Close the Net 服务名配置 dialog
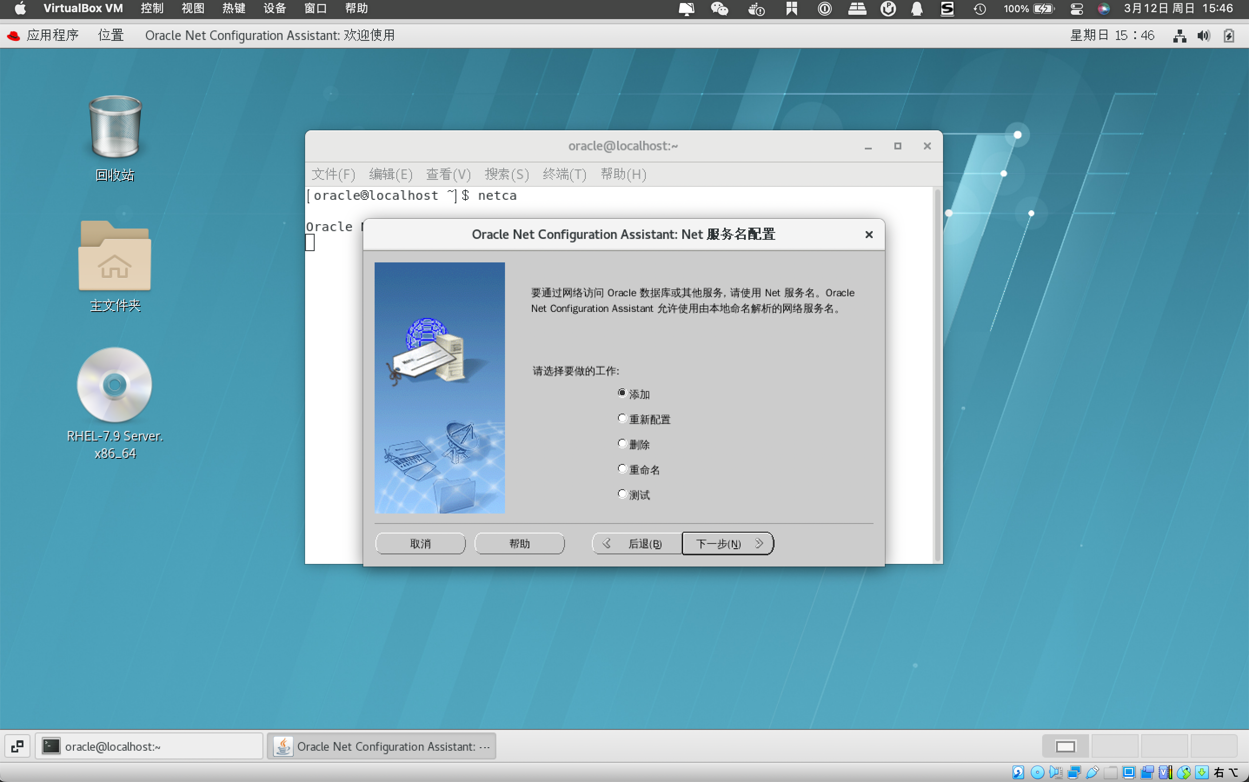Screen dimensions: 1249x782 click(869, 235)
